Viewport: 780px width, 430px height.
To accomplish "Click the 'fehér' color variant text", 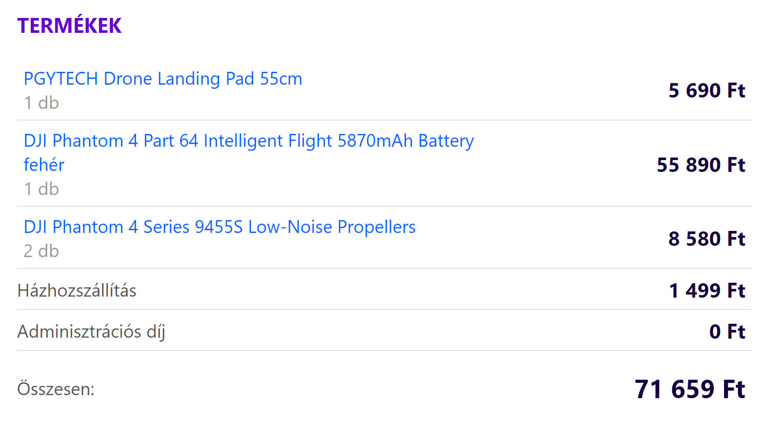I will point(44,165).
